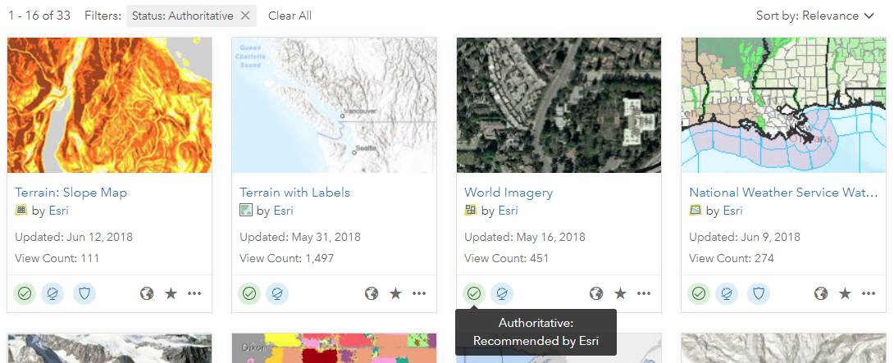Viewport: 894px width, 363px height.
Task: Click sharing globe icon on Terrain with Labels
Action: pyautogui.click(x=372, y=293)
